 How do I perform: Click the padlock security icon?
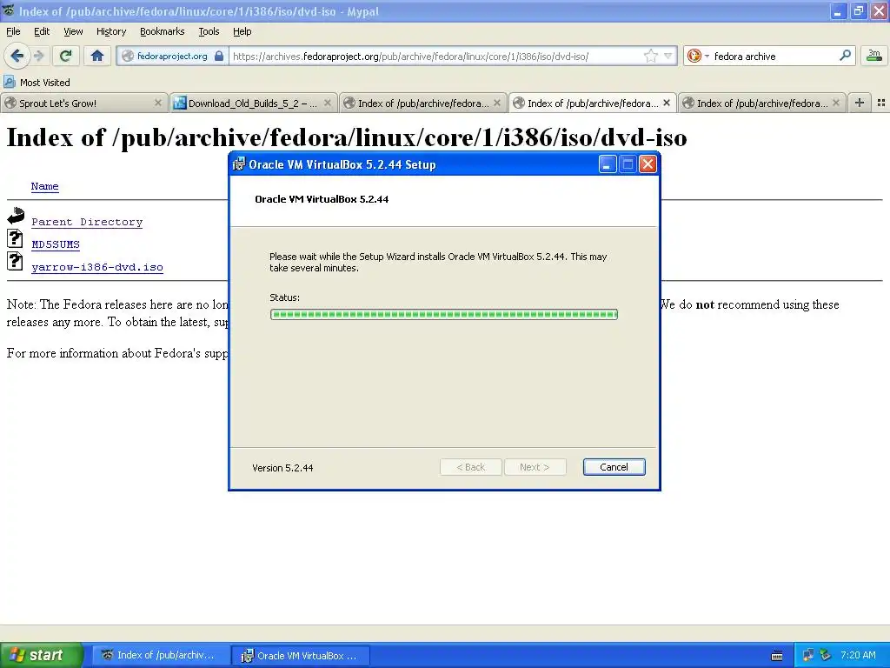point(219,56)
